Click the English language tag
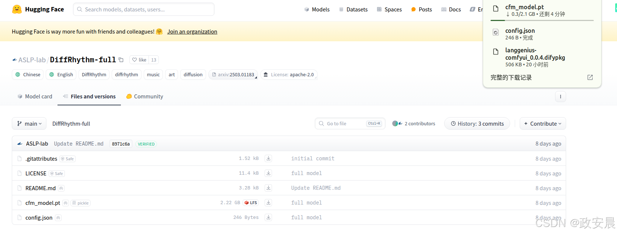617x234 pixels. 61,74
